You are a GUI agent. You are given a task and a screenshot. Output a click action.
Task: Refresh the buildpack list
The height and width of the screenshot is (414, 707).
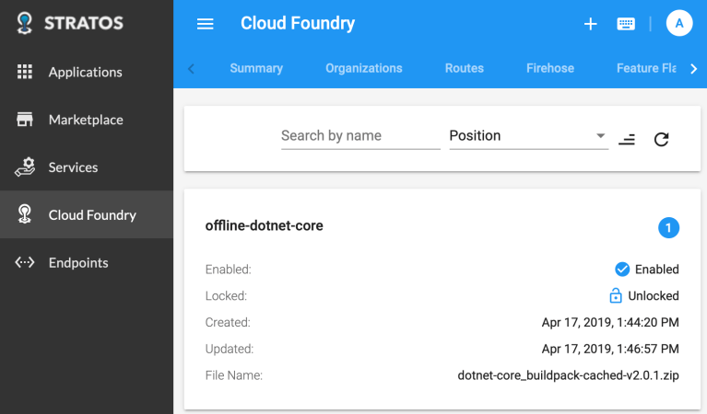(661, 140)
